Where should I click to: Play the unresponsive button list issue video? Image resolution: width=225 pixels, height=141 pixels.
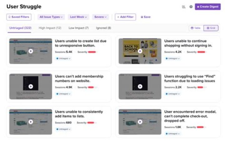[x=31, y=51]
